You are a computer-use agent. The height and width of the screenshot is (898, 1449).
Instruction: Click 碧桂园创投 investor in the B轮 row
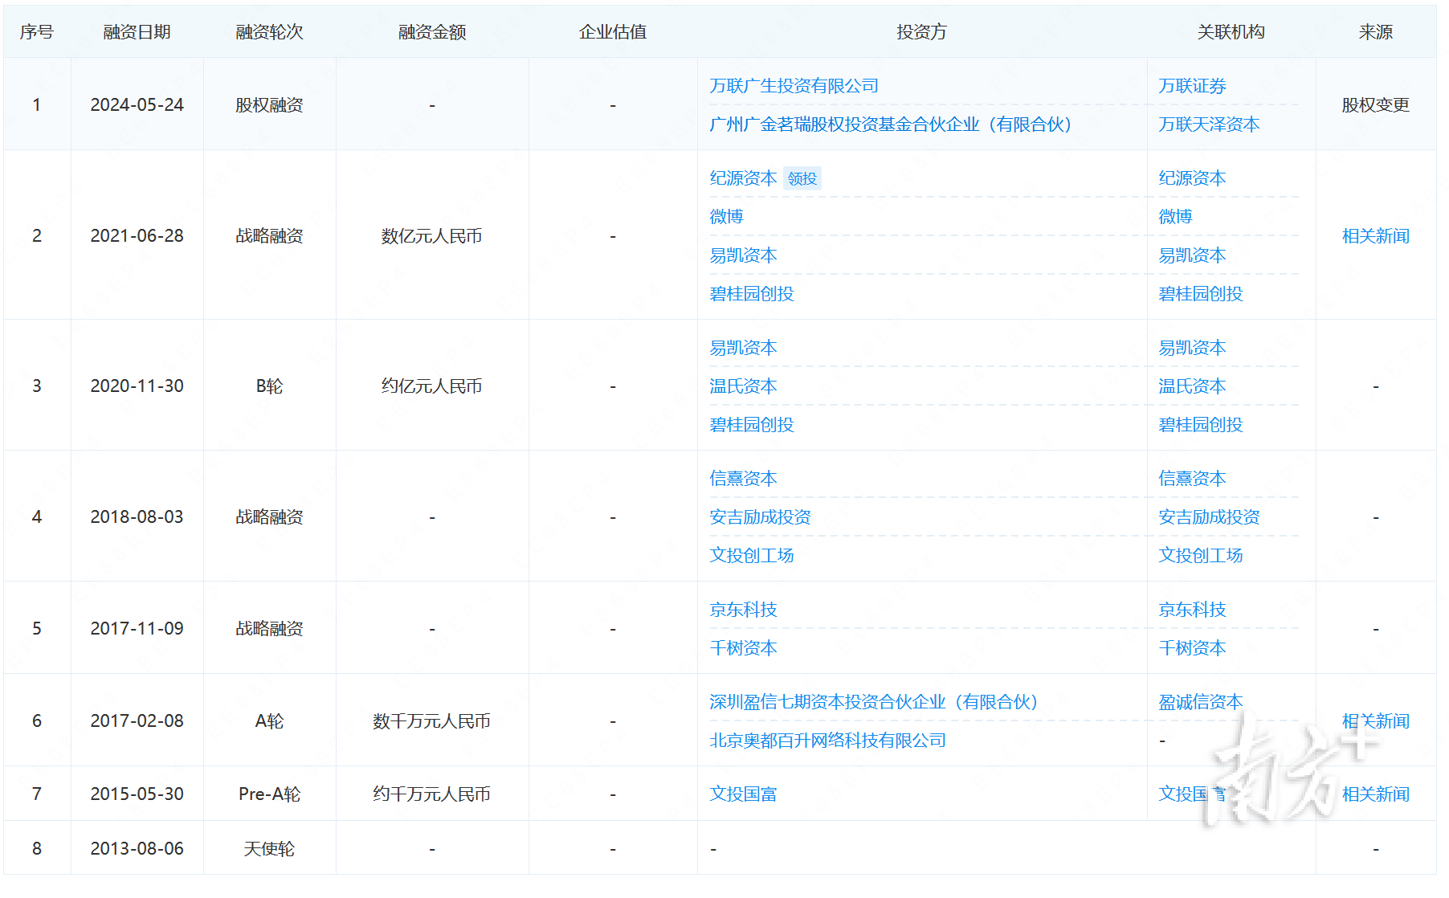click(x=751, y=425)
